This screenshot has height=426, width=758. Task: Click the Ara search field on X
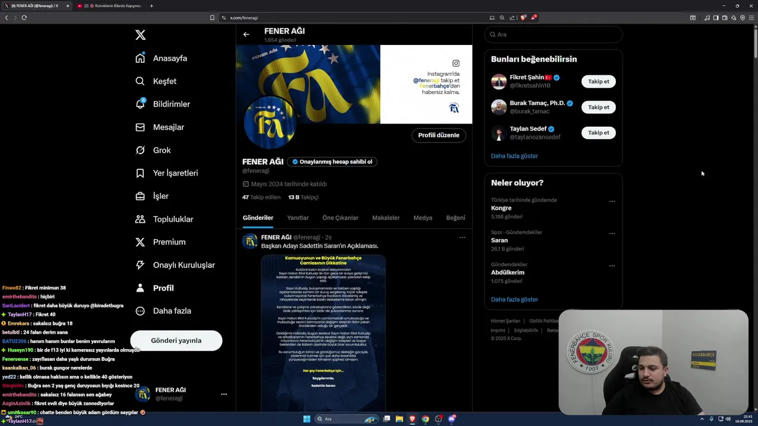pyautogui.click(x=553, y=34)
